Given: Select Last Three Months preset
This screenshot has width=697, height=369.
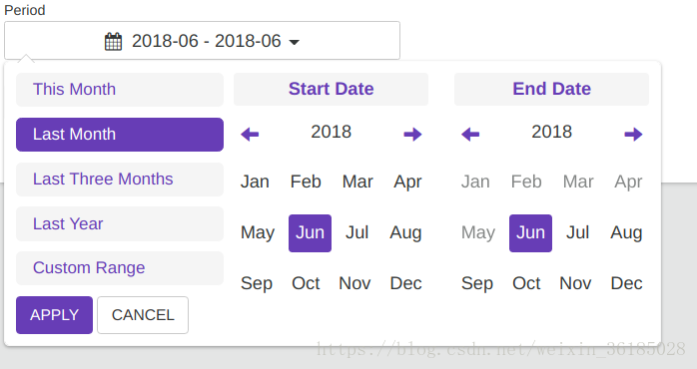Looking at the screenshot, I should [x=120, y=180].
